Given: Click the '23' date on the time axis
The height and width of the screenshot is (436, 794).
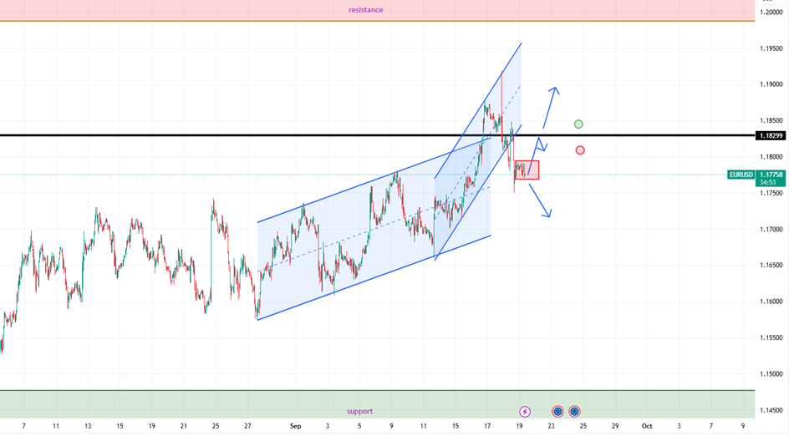Looking at the screenshot, I should pos(551,426).
